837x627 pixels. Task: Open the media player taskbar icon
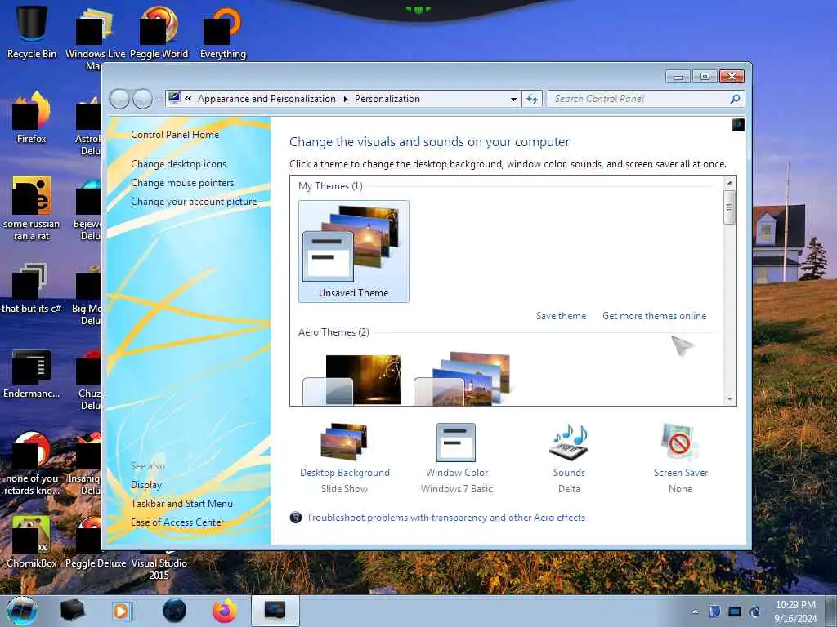(121, 611)
